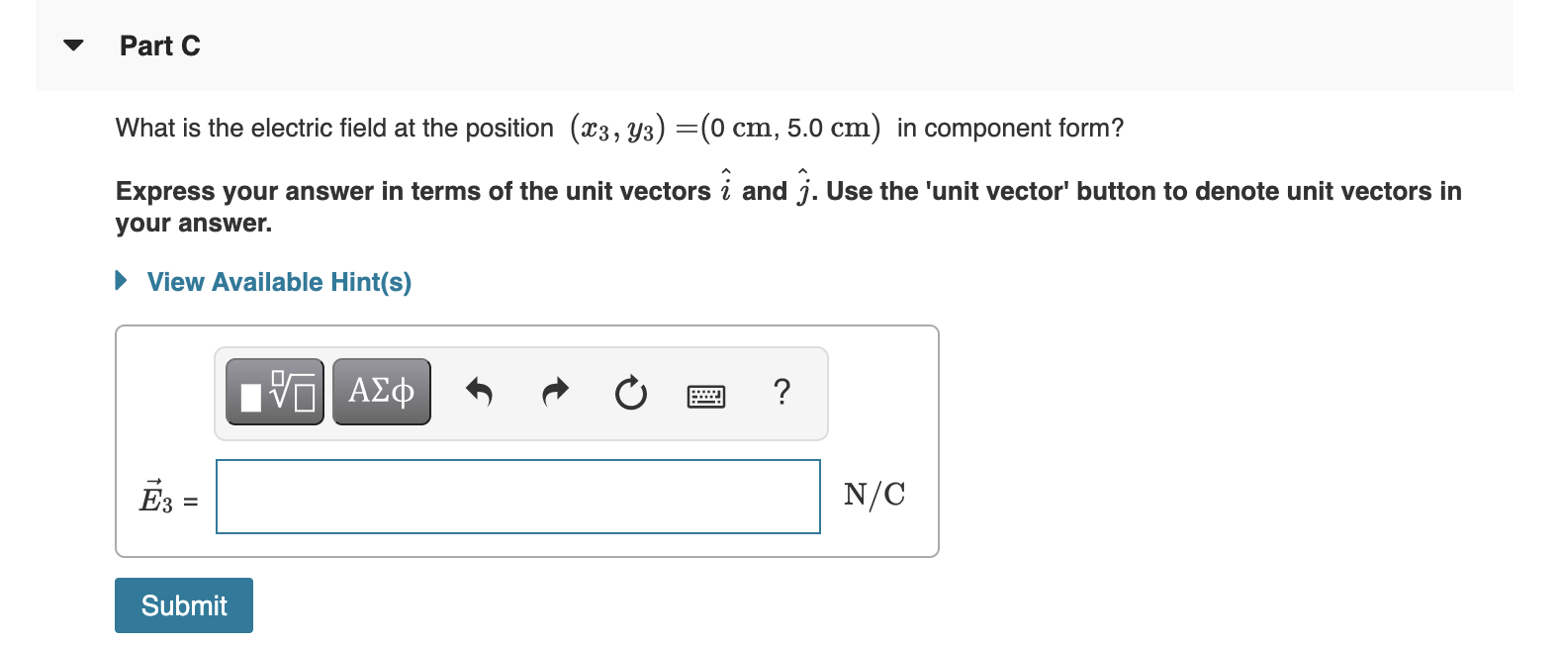Viewport: 1561px width, 647px height.
Task: Select the square root template icon
Action: click(274, 392)
